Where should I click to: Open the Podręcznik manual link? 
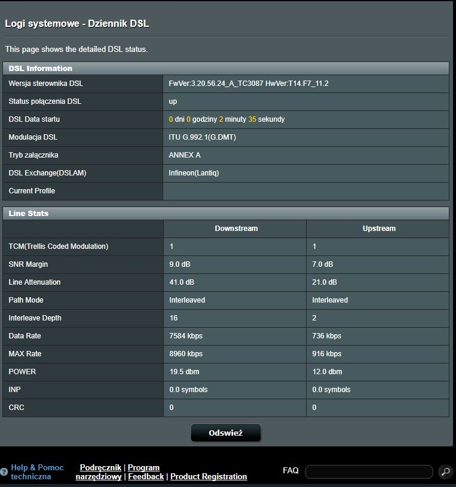(100, 467)
